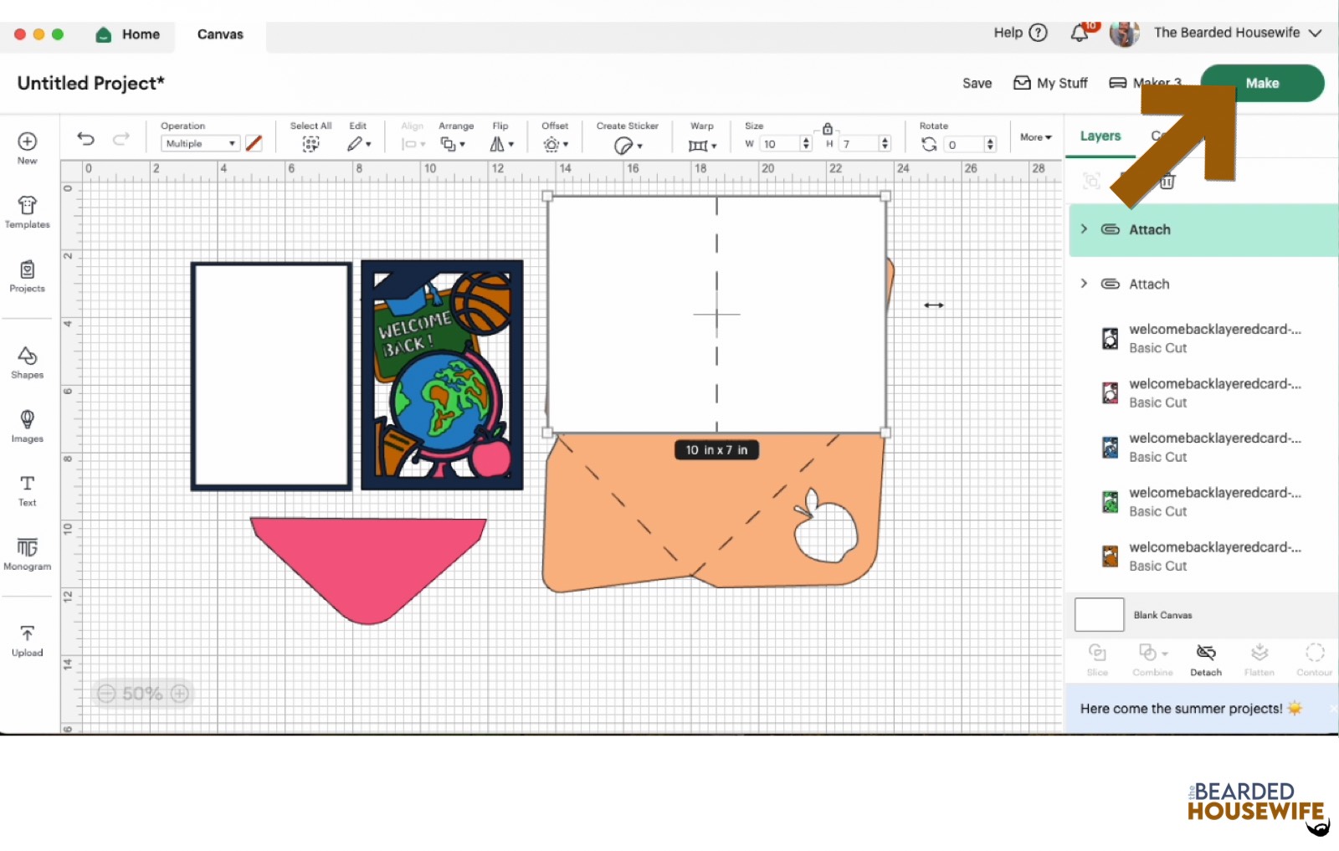The height and width of the screenshot is (851, 1339).
Task: Expand the highlighted Attach layer group
Action: pyautogui.click(x=1084, y=229)
